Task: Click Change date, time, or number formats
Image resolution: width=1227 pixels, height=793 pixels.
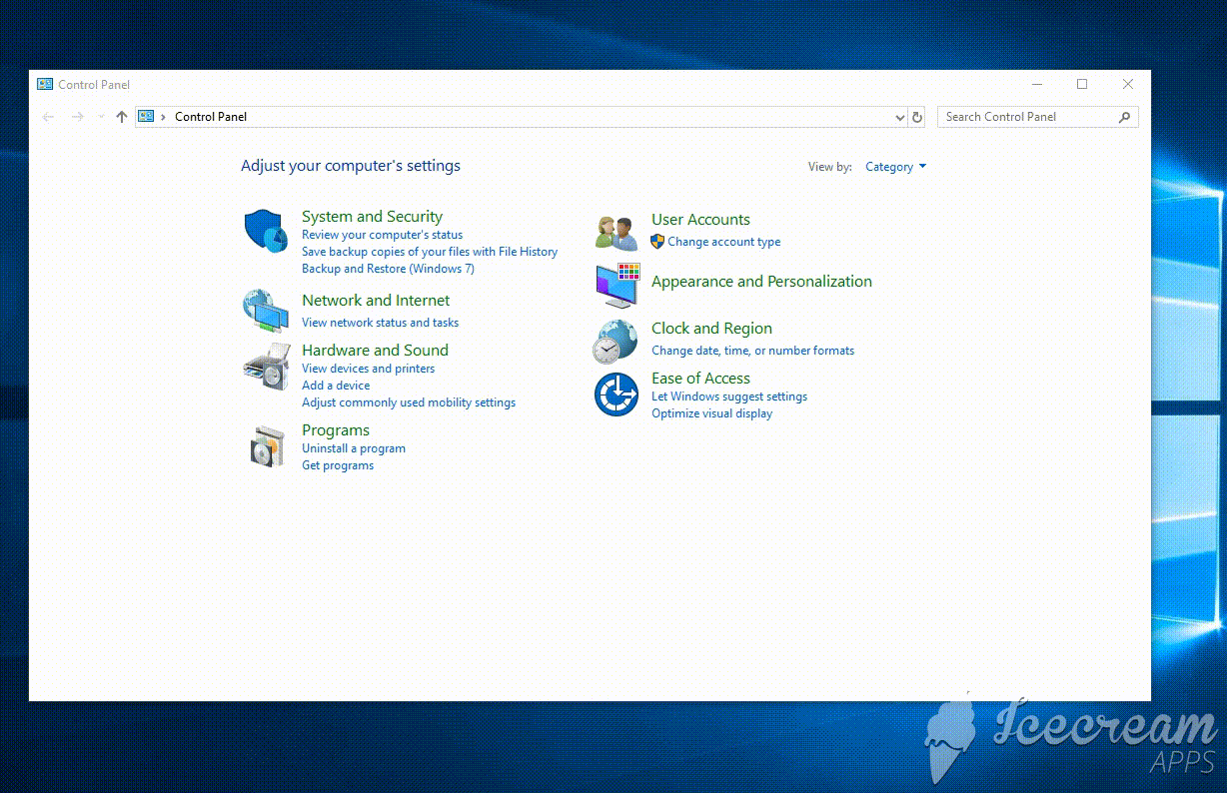Action: (752, 351)
